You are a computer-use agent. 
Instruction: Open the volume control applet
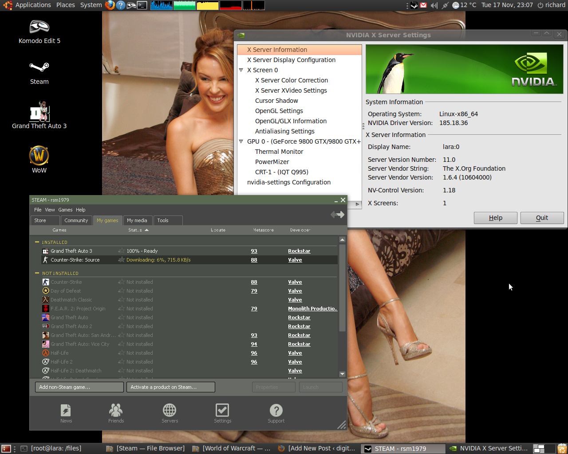[434, 5]
